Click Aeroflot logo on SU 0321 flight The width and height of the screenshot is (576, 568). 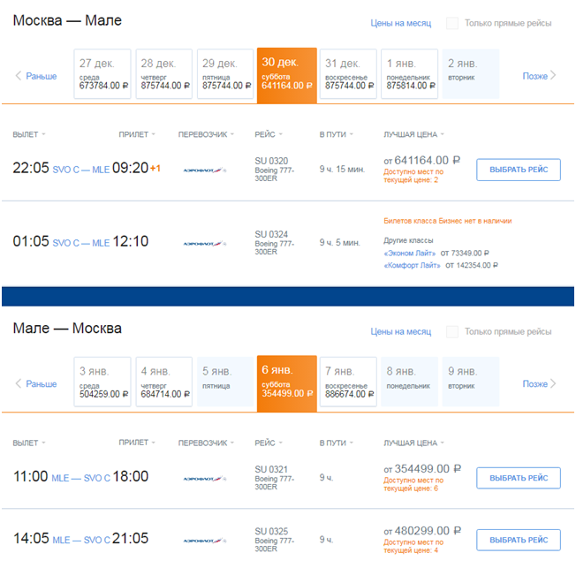pos(204,478)
